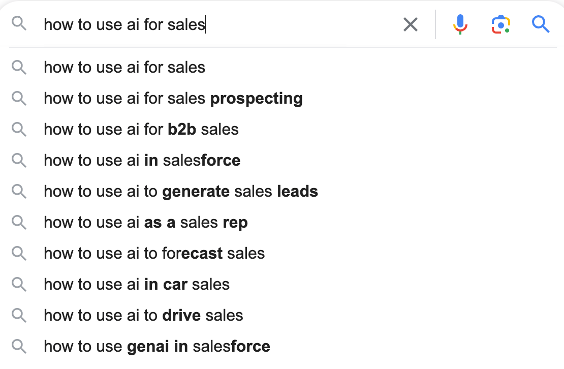
Task: Pick 'how to use ai in salesforce'
Action: pos(142,160)
